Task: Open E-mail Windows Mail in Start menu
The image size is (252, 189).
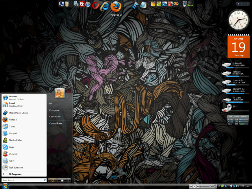Action: click(x=24, y=105)
